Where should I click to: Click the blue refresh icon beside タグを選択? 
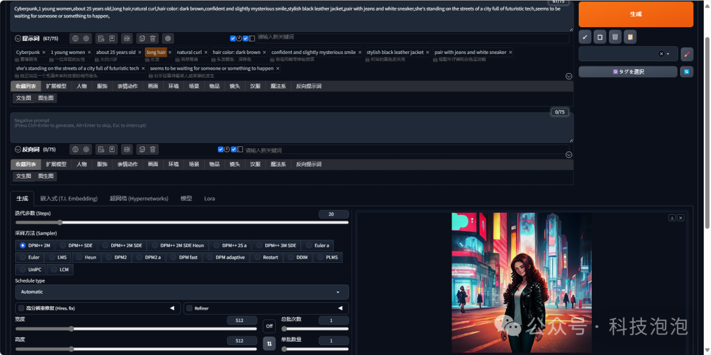pos(687,72)
